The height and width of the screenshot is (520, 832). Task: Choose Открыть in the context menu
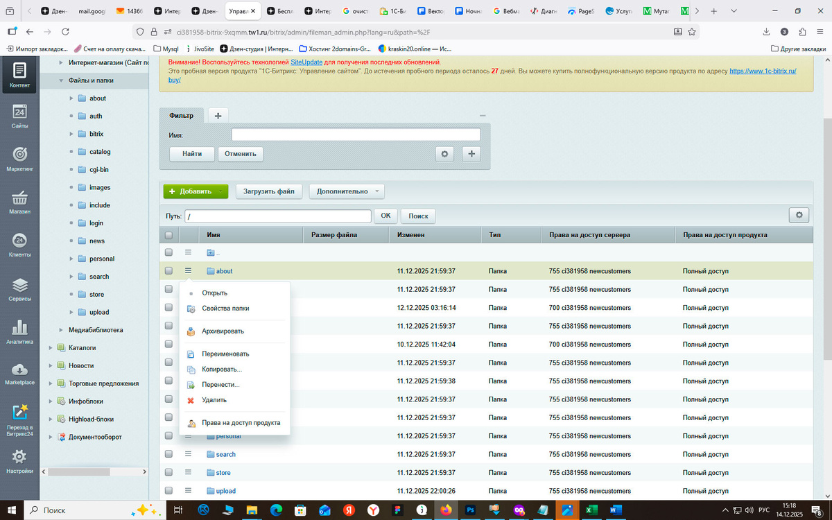[x=214, y=293]
